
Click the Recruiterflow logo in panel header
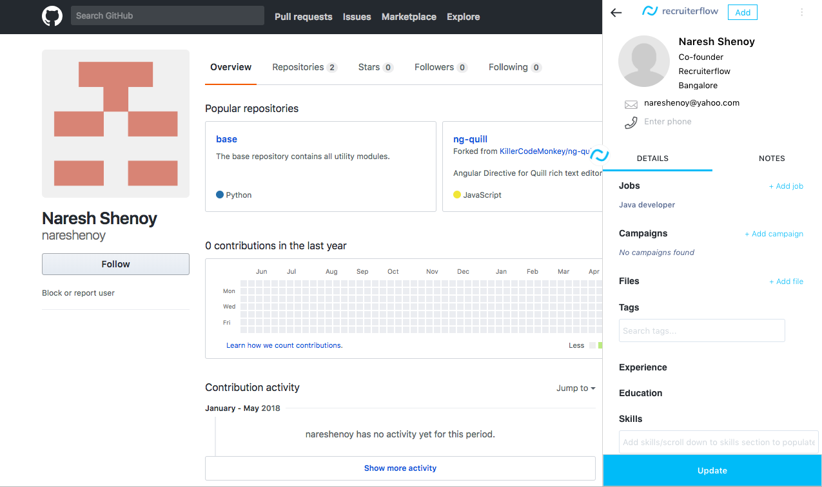coord(681,11)
